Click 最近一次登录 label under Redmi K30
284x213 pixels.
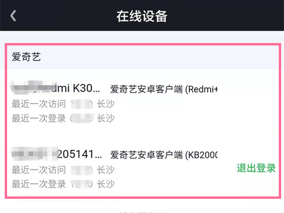(x=39, y=118)
